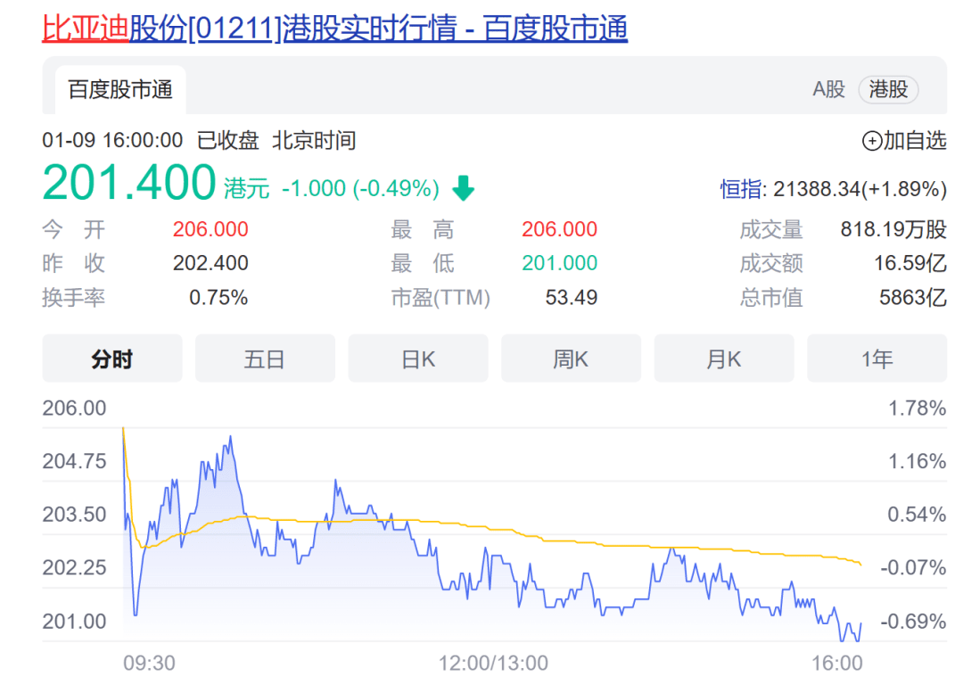Click the 换手率 label
963x676 pixels.
point(74,297)
